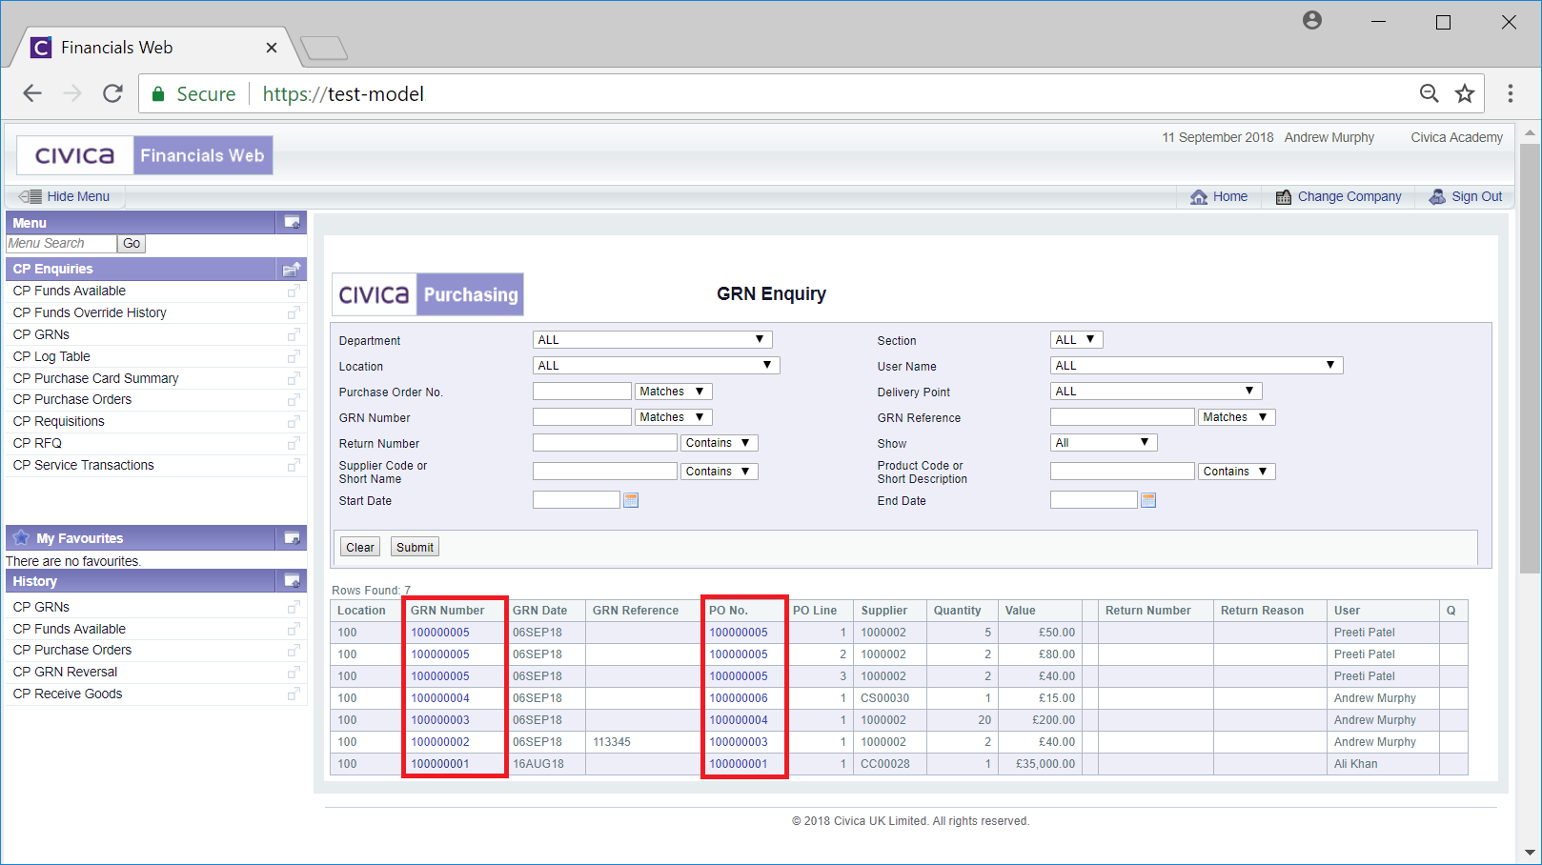
Task: Open the GRN Reference Matches dropdown
Action: [1236, 417]
